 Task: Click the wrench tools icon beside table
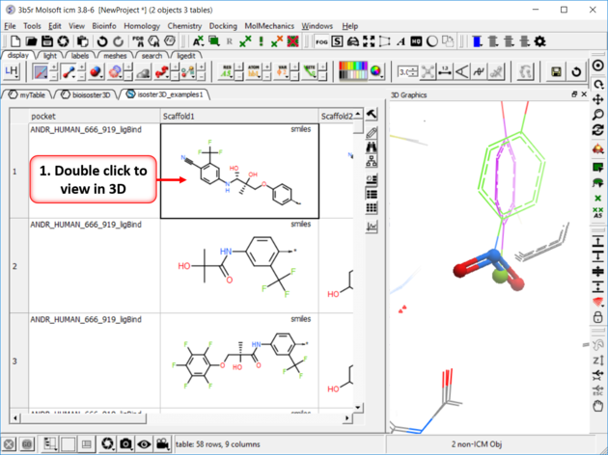[372, 115]
